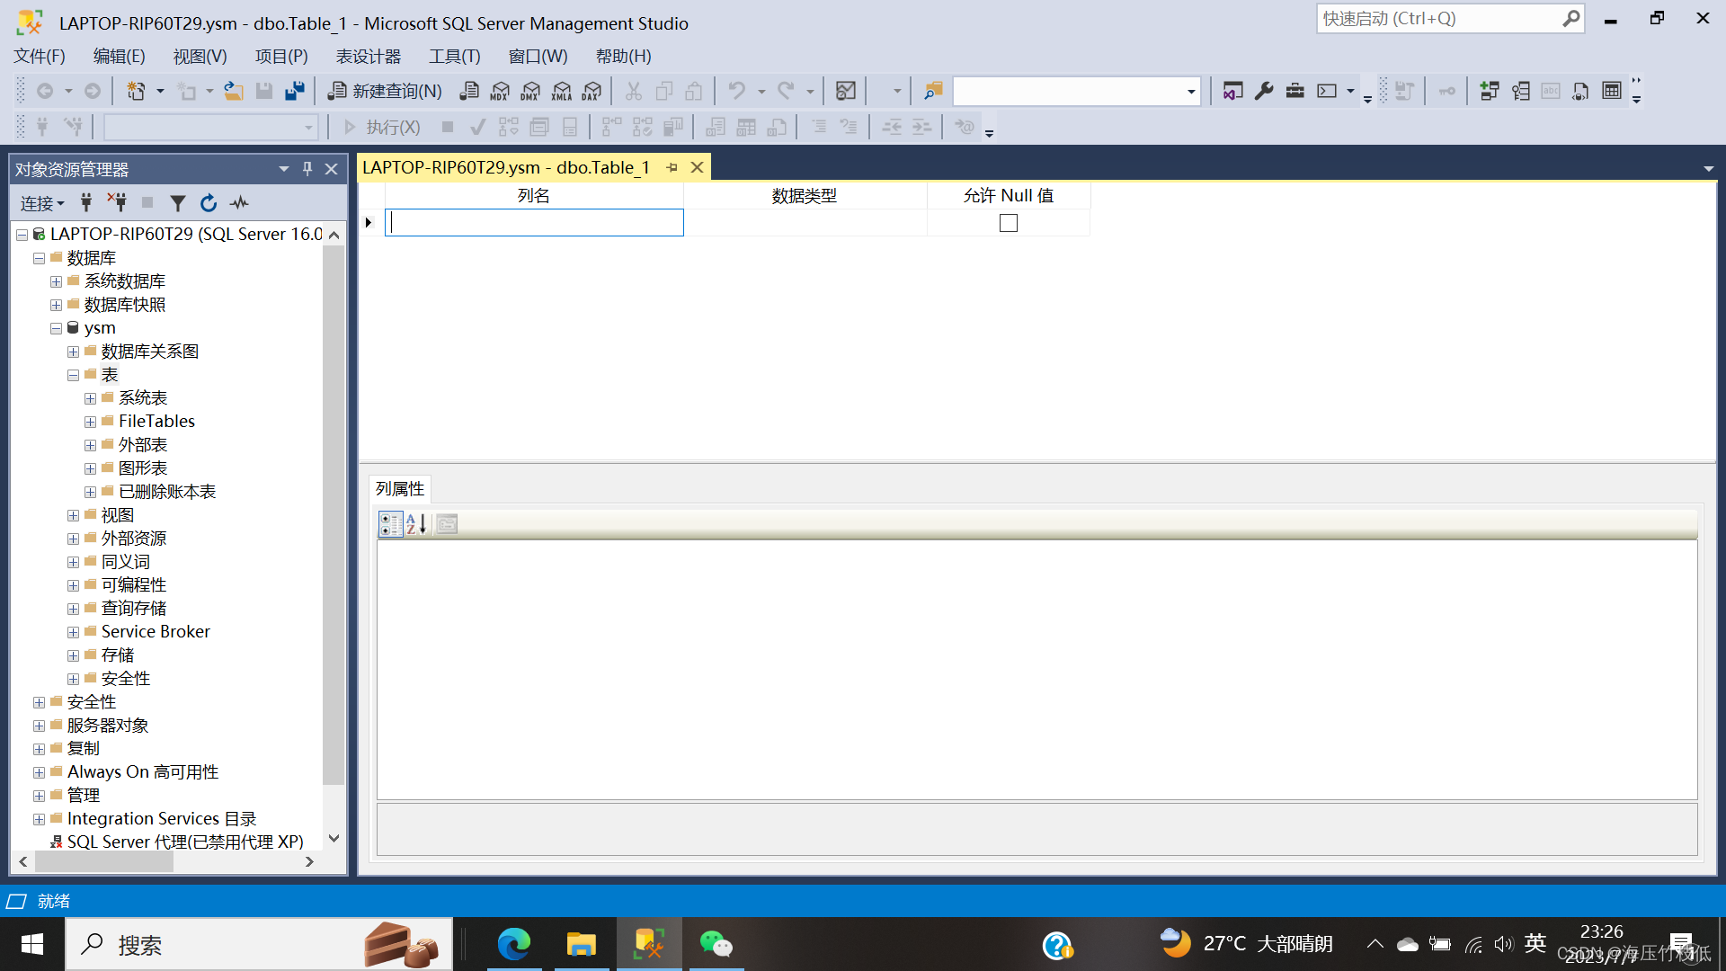Click the Filter funnel icon in Object Explorer
1726x971 pixels.
pos(178,203)
